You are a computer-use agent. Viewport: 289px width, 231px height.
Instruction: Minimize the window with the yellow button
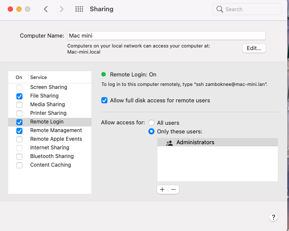[x=19, y=9]
